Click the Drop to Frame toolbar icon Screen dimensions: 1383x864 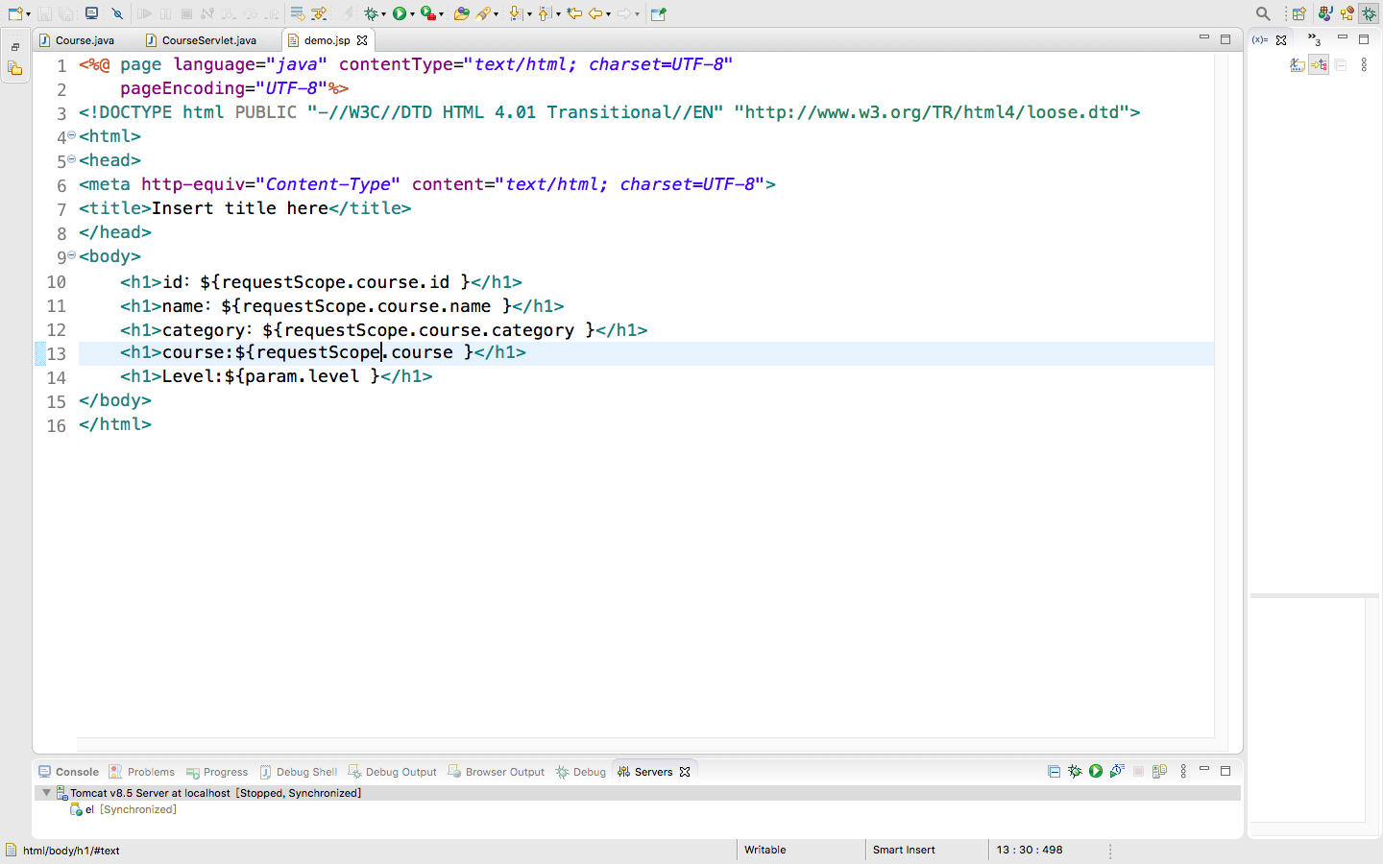point(298,13)
